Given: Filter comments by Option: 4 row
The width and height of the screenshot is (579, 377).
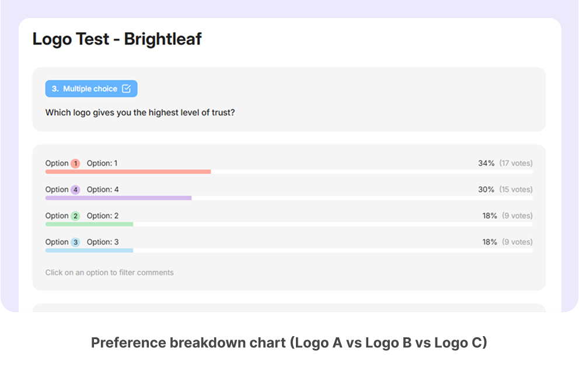Looking at the screenshot, I should tap(289, 193).
